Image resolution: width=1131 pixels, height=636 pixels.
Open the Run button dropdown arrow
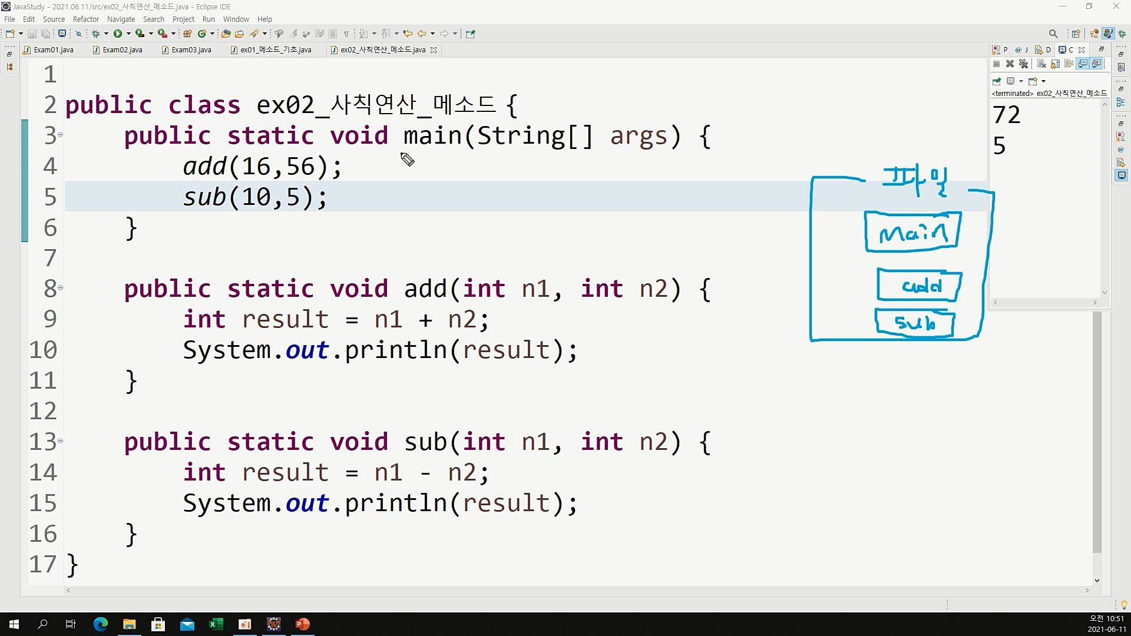tap(128, 34)
